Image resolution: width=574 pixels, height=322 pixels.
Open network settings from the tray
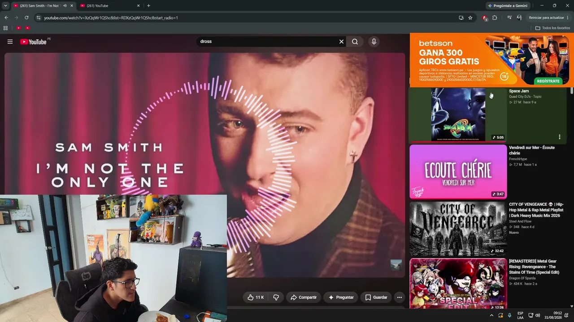[x=531, y=316]
